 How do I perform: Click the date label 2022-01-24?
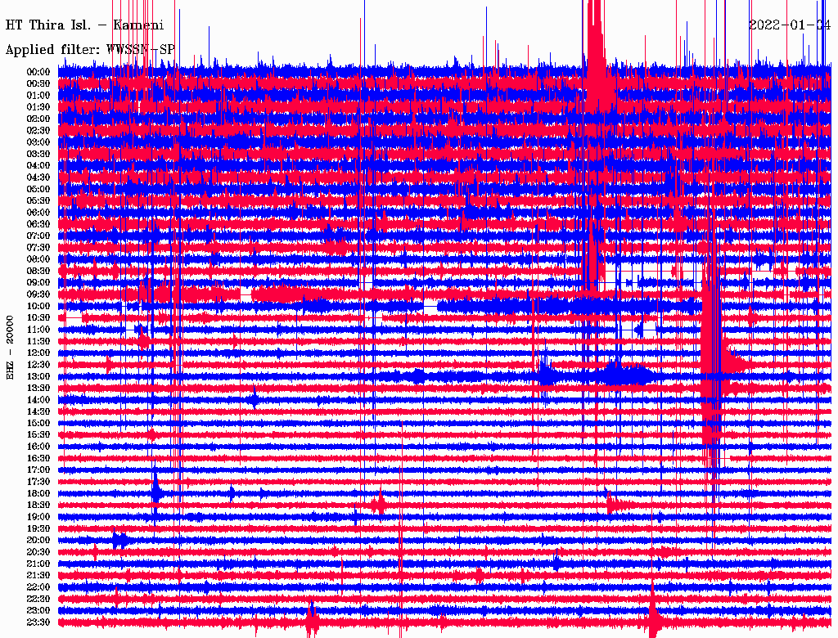[x=790, y=25]
